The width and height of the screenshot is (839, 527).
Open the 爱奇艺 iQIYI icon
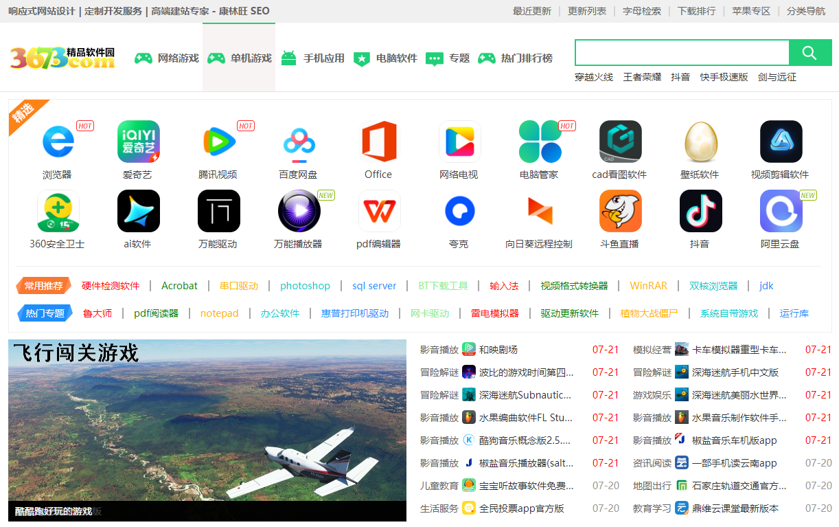138,142
